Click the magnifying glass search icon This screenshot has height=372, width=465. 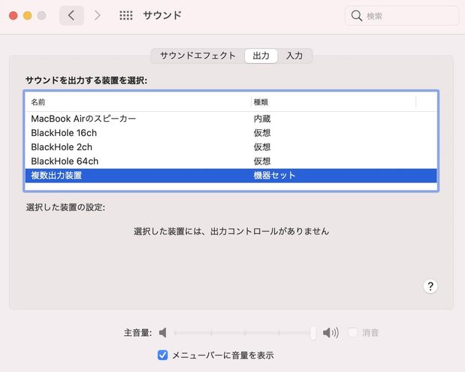[357, 16]
